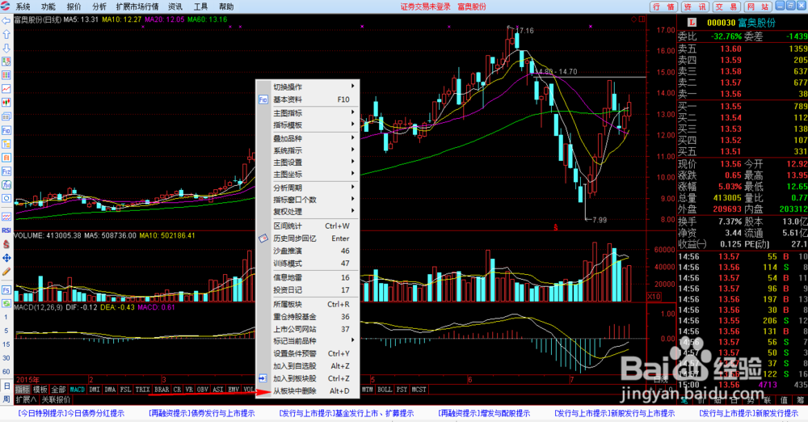Screen dimensions: 808x422
Task: Select the 60-minute period option
Action: point(6,371)
